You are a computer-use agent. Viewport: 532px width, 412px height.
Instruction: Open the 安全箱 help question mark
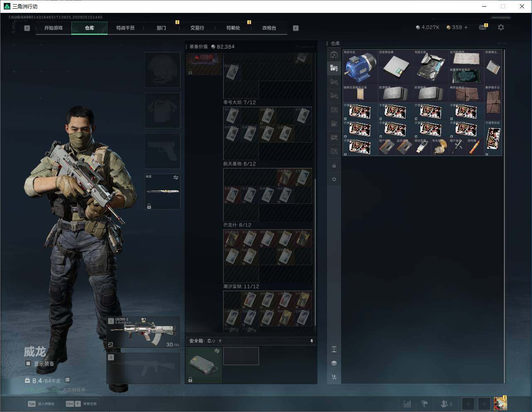coord(220,341)
